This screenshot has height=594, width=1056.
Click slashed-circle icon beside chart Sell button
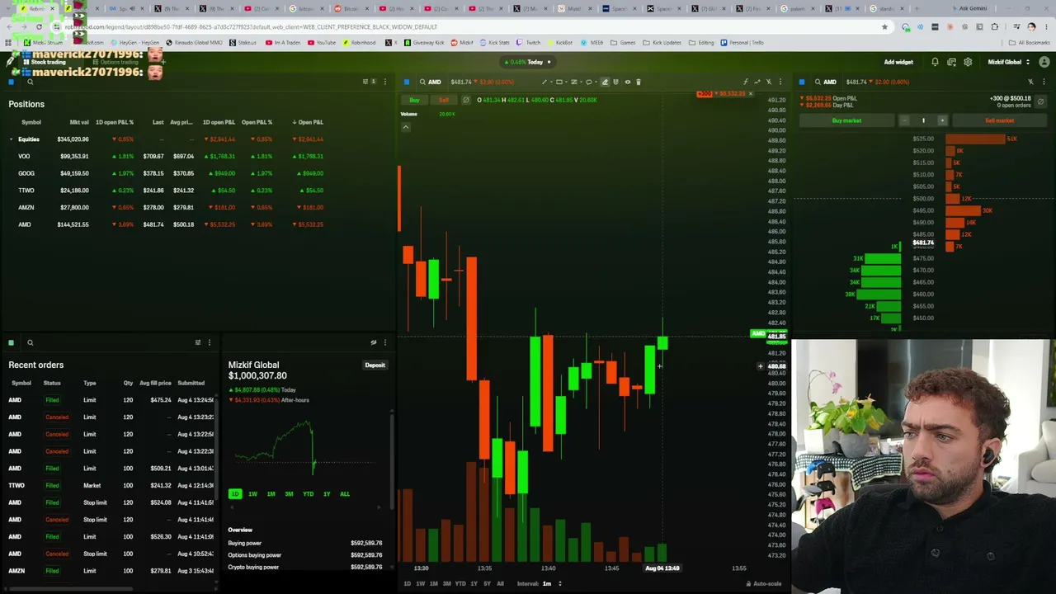466,100
